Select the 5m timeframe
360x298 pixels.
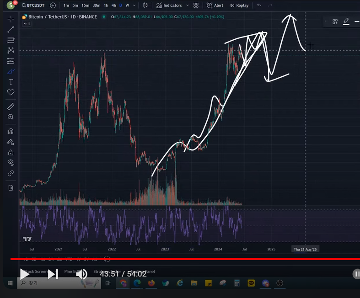tap(75, 5)
